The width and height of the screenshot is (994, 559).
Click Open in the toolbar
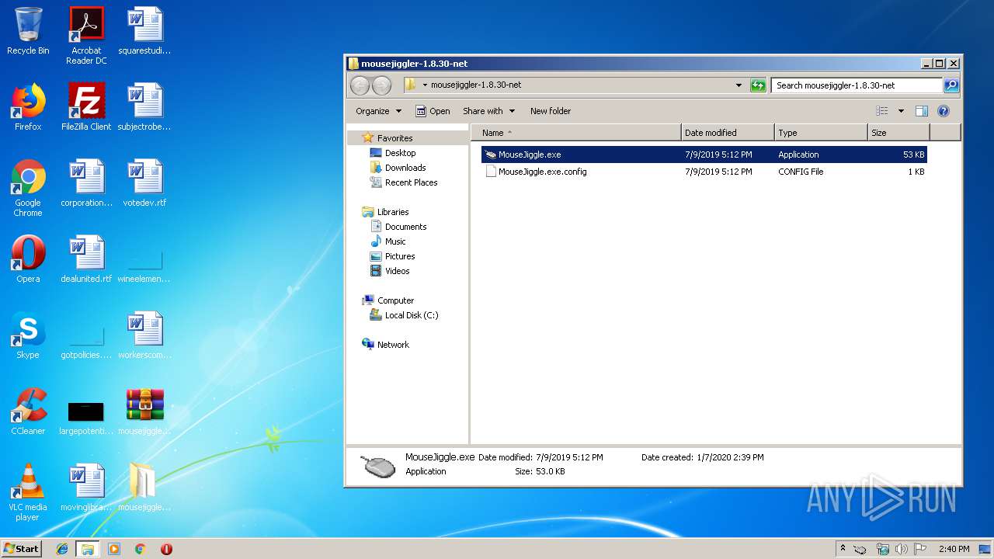[x=433, y=111]
